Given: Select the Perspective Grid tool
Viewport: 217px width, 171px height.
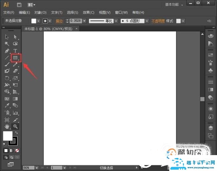Looking at the screenshot, I should click(15, 92).
